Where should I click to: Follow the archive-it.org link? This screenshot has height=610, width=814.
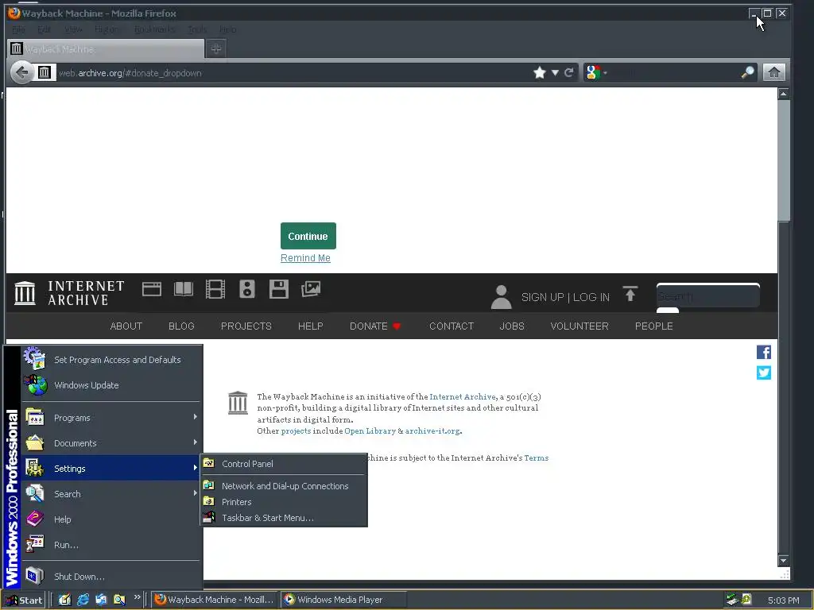tap(432, 431)
